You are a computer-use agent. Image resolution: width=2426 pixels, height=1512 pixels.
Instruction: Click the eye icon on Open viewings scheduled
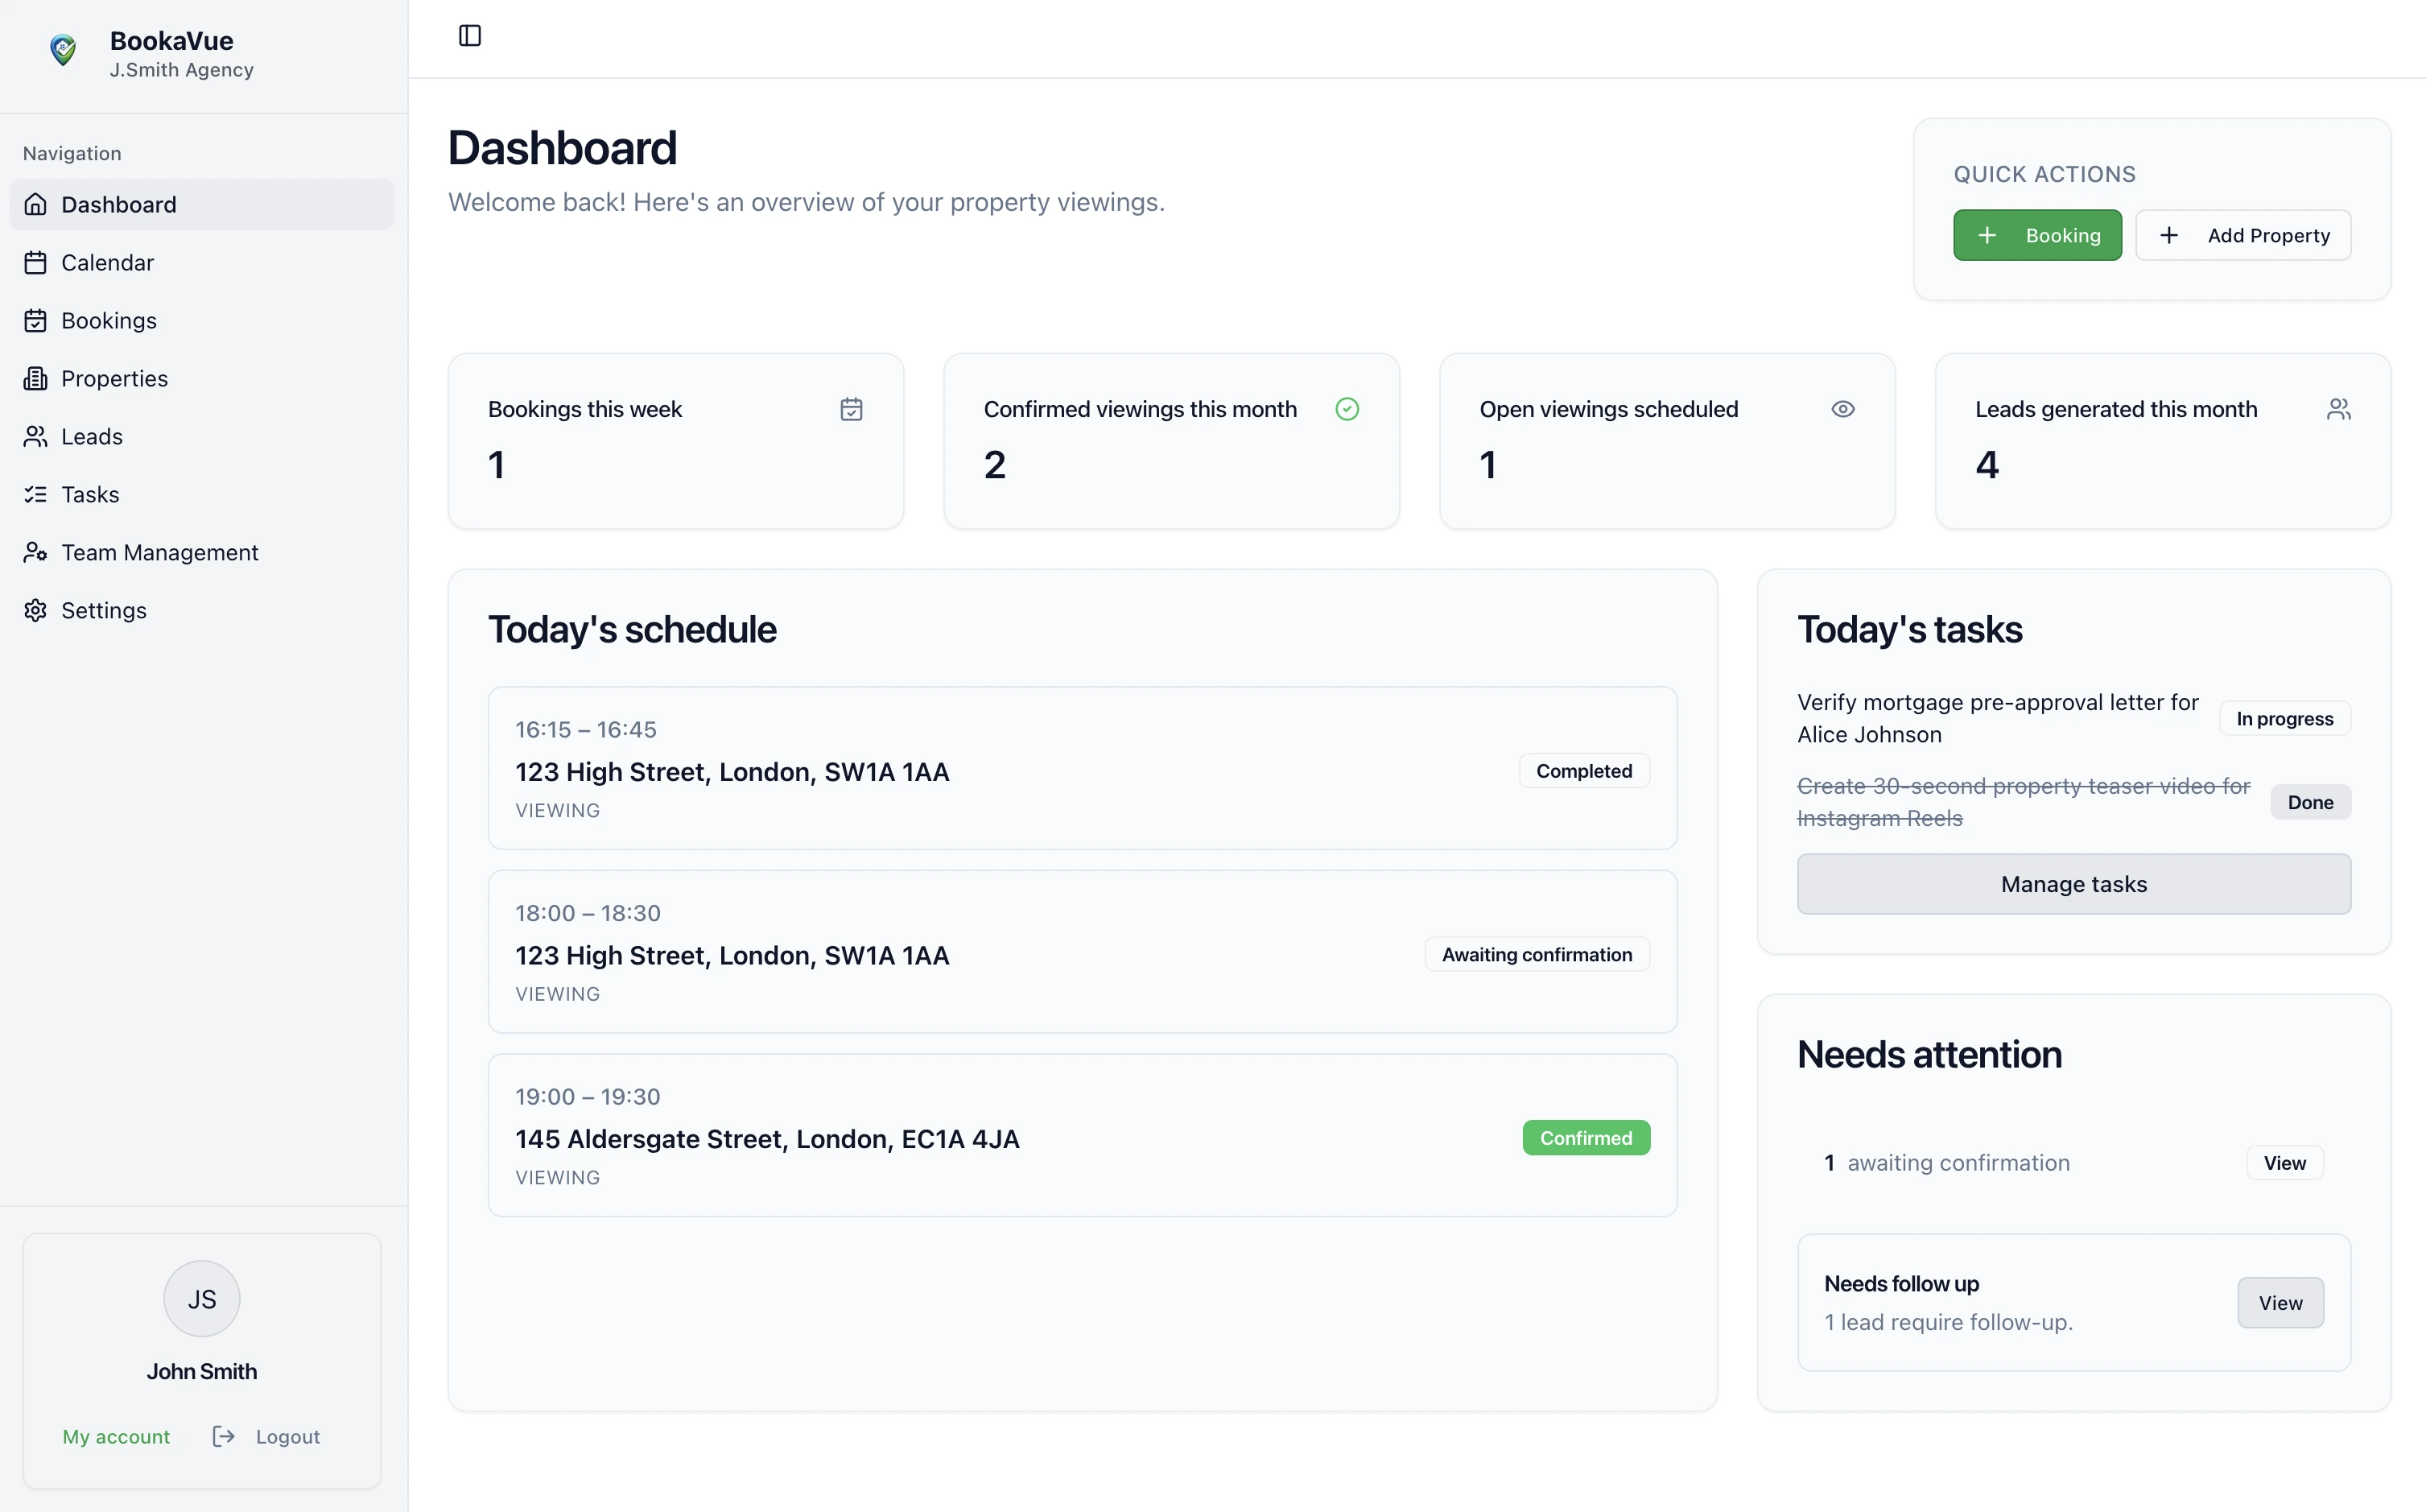point(1842,409)
